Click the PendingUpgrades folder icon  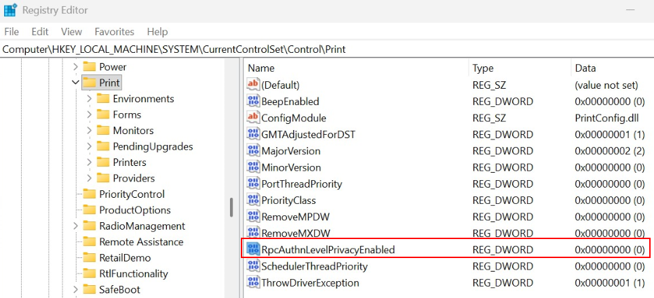coord(103,146)
